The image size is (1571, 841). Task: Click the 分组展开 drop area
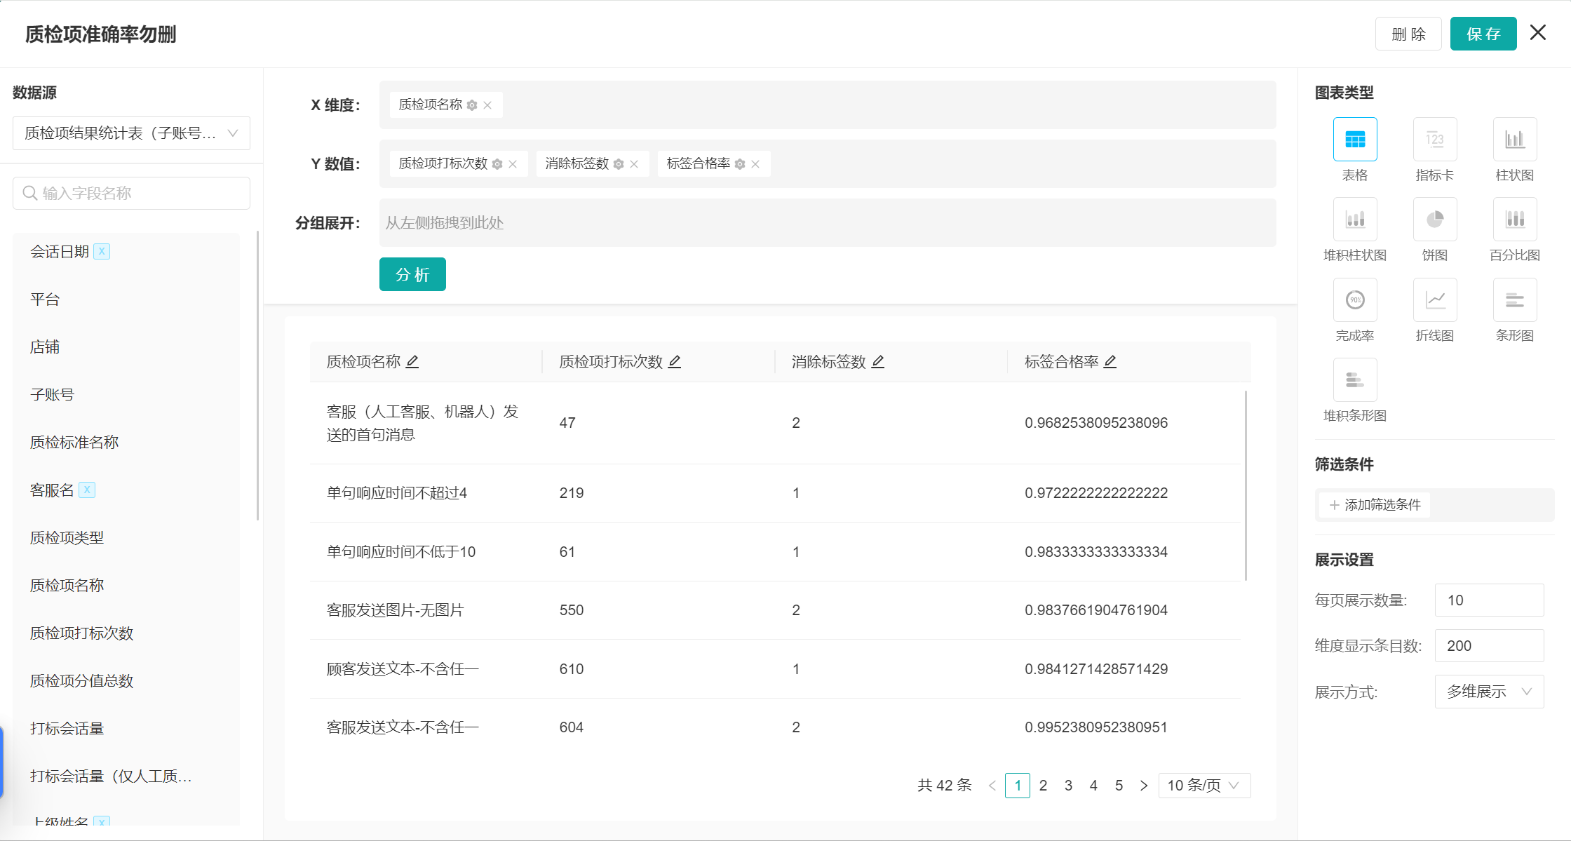coord(828,223)
